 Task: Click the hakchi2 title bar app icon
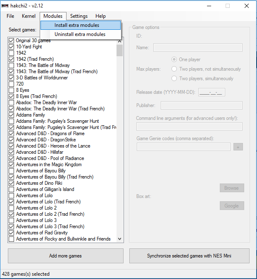pos(5,6)
